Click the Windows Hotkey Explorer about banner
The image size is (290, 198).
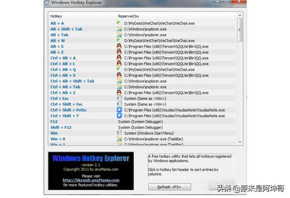pos(91,171)
